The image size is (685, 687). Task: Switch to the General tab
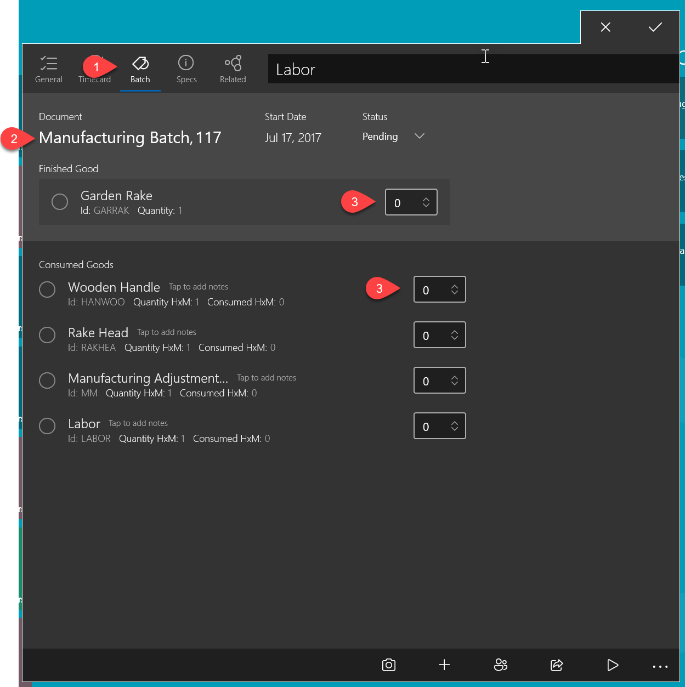48,69
